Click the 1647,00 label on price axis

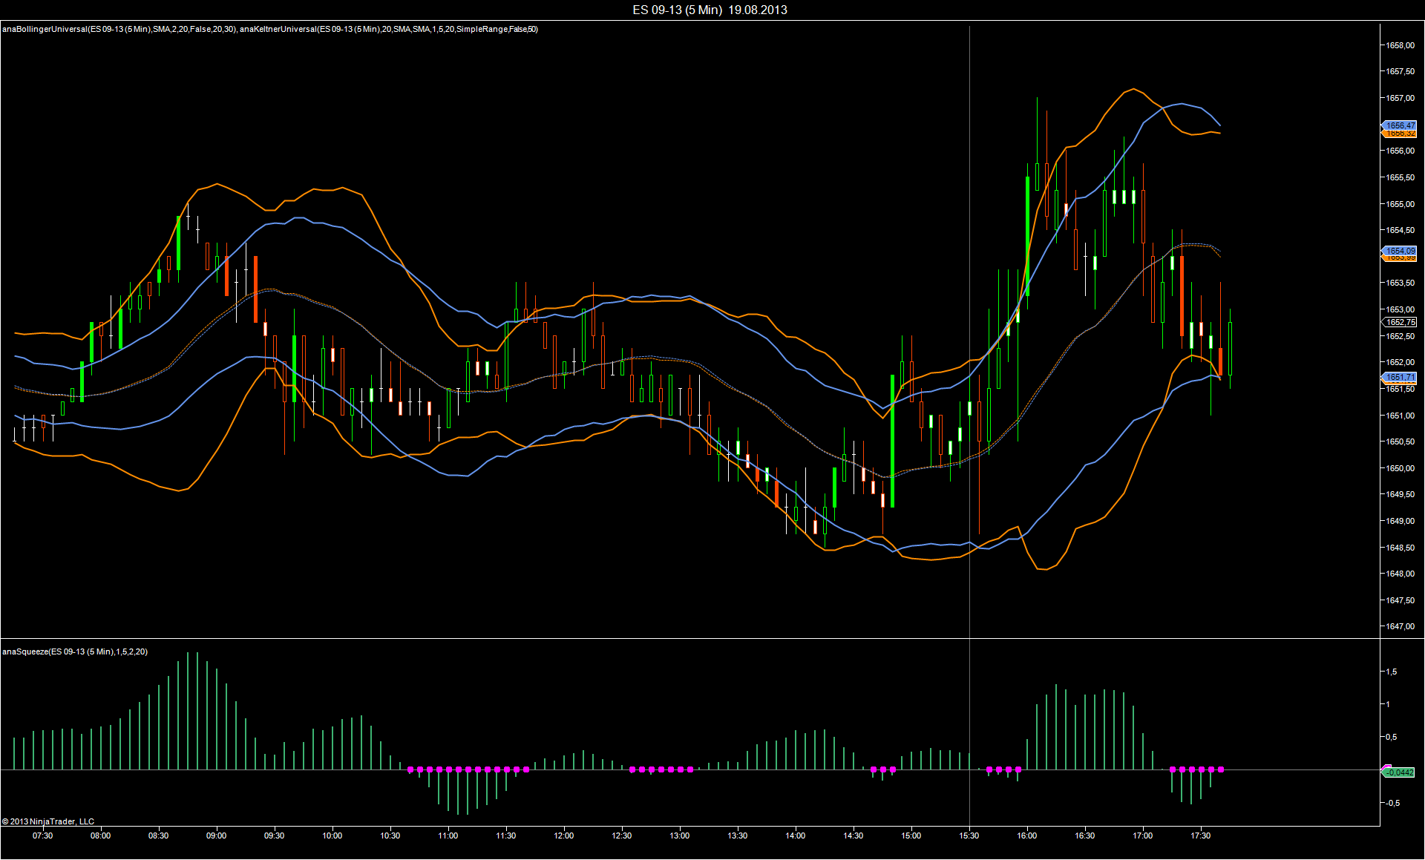[x=1400, y=626]
